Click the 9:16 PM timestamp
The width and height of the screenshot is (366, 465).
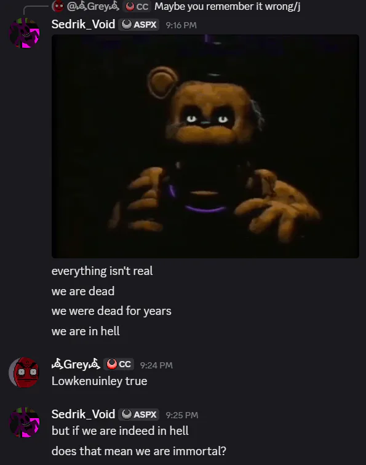coord(181,25)
